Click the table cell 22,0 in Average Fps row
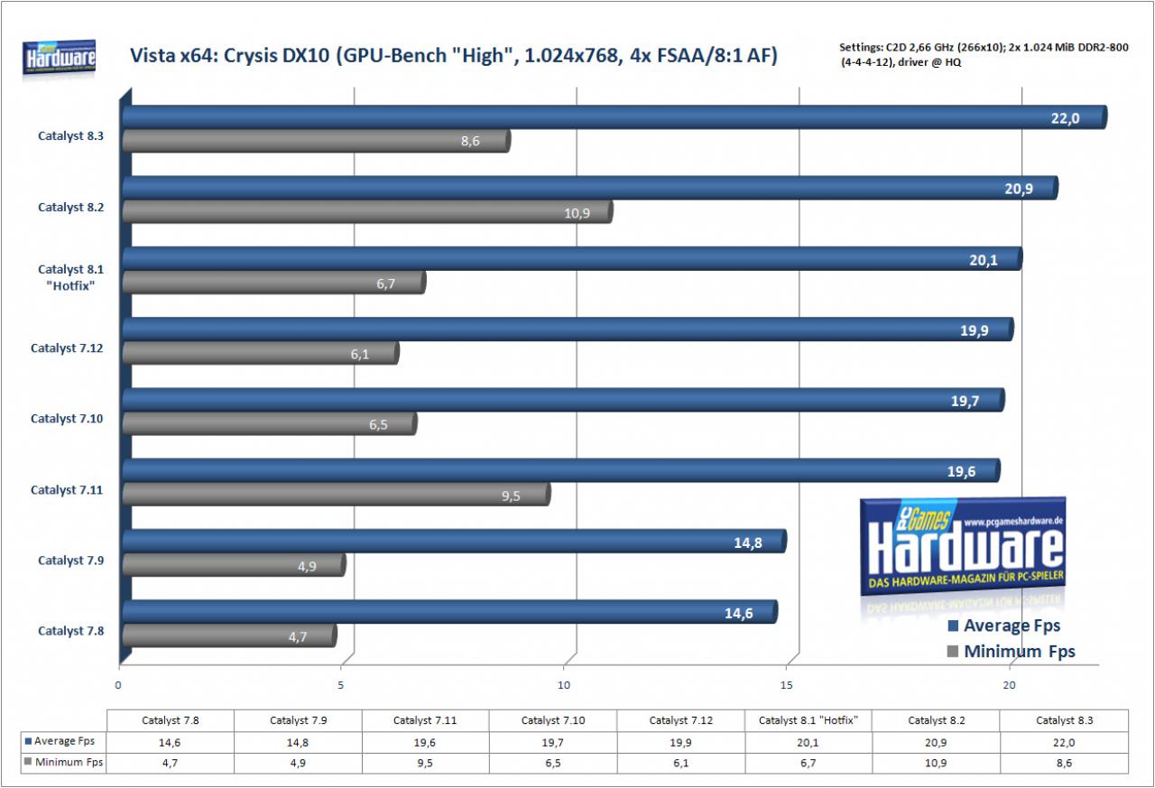Screen dimensions: 1155x788 click(1065, 741)
